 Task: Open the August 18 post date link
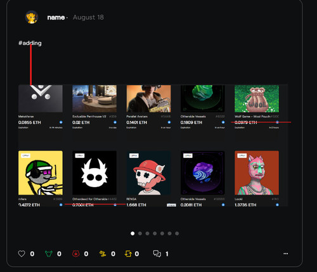point(88,17)
